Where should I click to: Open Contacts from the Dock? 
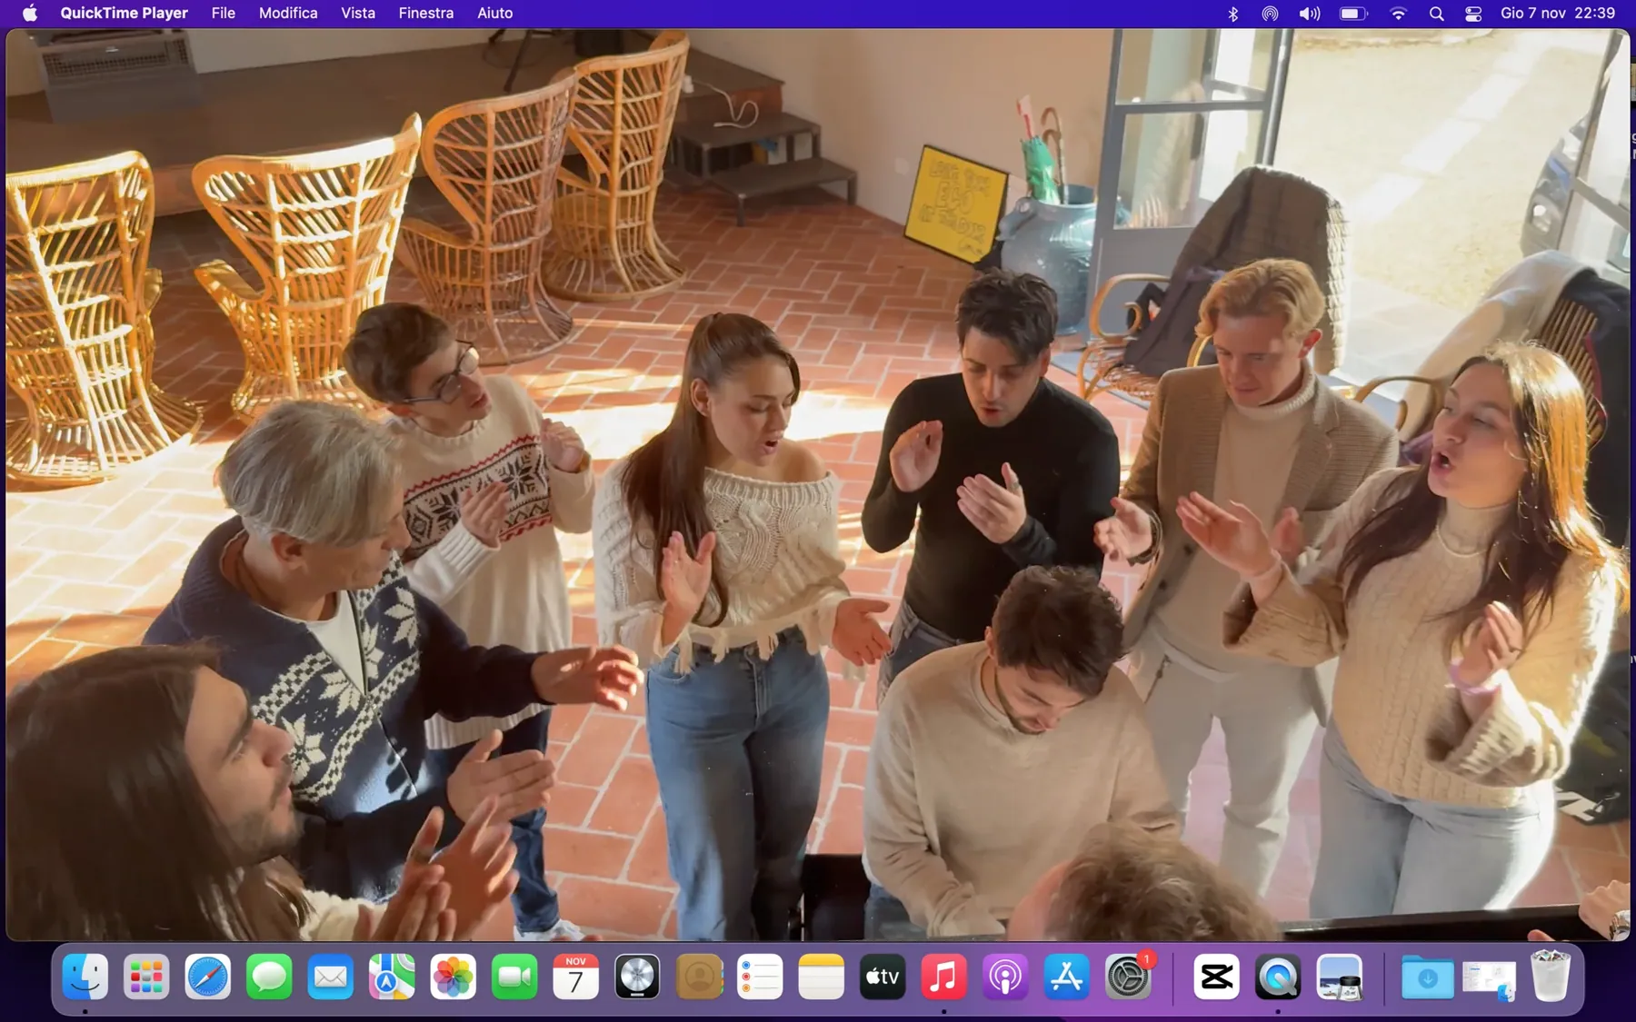(699, 977)
